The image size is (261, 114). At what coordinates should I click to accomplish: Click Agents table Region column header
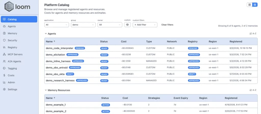213,41
